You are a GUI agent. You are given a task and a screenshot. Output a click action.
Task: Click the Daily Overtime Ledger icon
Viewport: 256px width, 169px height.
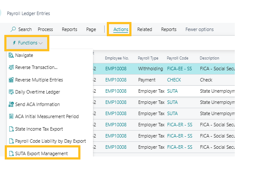[x=11, y=92]
